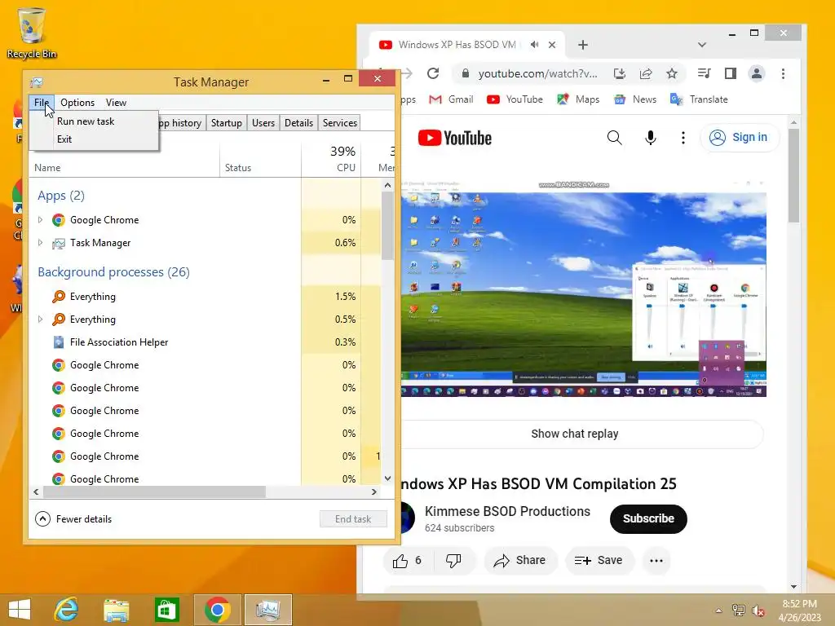835x626 pixels.
Task: Start voice search with microphone icon
Action: [650, 138]
